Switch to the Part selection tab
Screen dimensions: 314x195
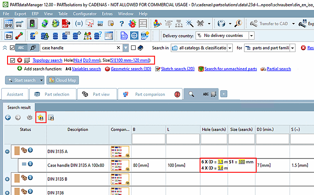click(53, 94)
